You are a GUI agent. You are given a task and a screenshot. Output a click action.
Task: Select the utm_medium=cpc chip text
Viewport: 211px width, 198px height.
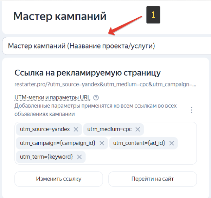[109, 129]
